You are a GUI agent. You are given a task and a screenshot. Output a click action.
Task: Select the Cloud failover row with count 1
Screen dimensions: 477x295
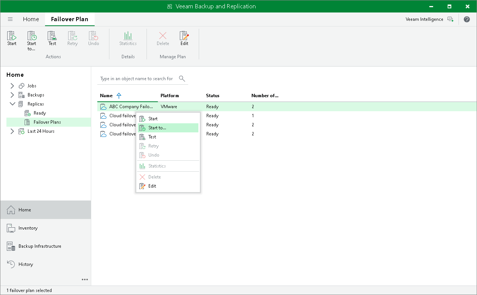tap(287, 116)
